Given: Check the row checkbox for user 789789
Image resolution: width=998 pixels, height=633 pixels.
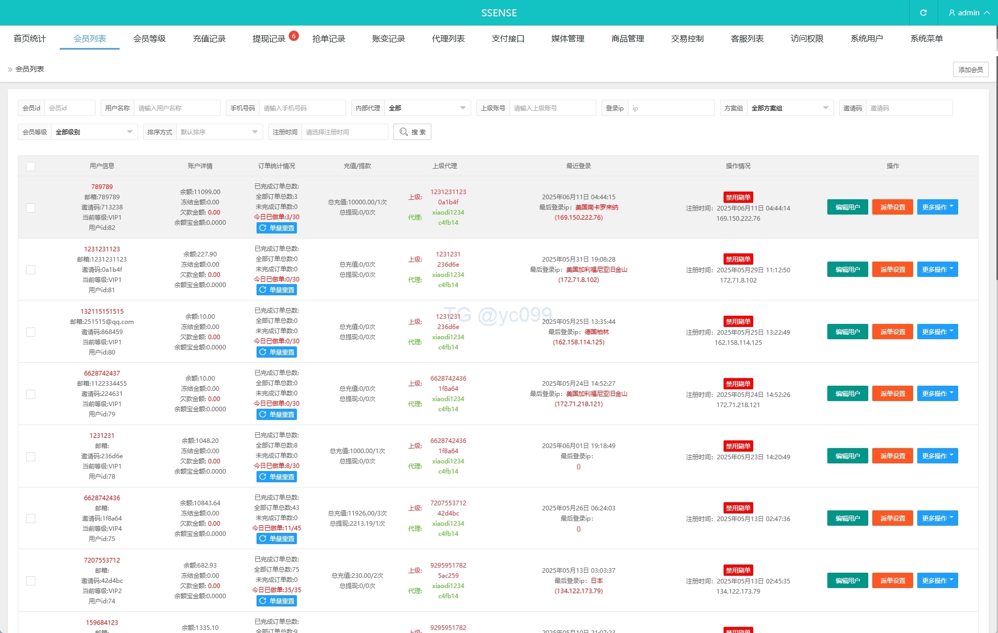Looking at the screenshot, I should tap(31, 207).
